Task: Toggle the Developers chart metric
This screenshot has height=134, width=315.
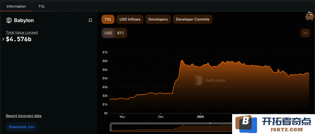Action: coord(158,19)
